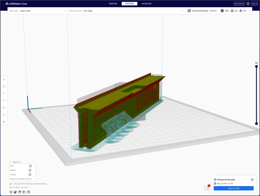260x196 pixels.
Task: Click the pencil icon to rename the job
Action: [x=10, y=184]
